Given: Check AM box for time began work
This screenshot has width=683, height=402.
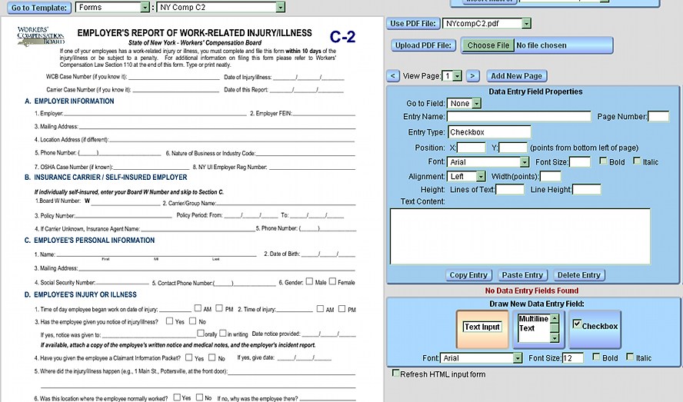Looking at the screenshot, I should [198, 308].
